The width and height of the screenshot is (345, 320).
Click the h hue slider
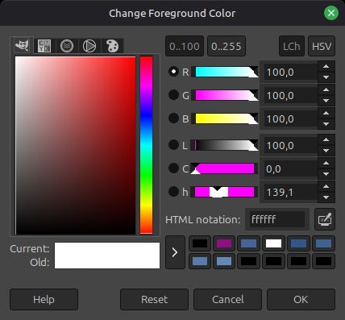[x=224, y=192]
